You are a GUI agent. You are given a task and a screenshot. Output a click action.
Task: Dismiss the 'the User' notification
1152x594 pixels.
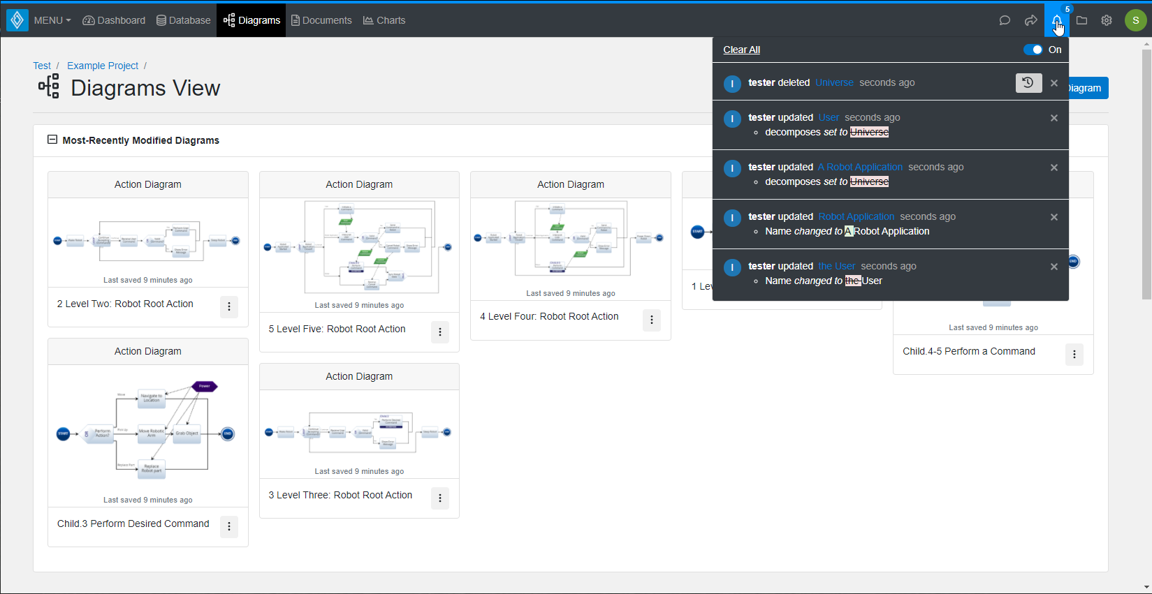tap(1054, 267)
